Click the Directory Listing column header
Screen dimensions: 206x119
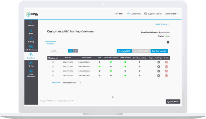click(140, 58)
